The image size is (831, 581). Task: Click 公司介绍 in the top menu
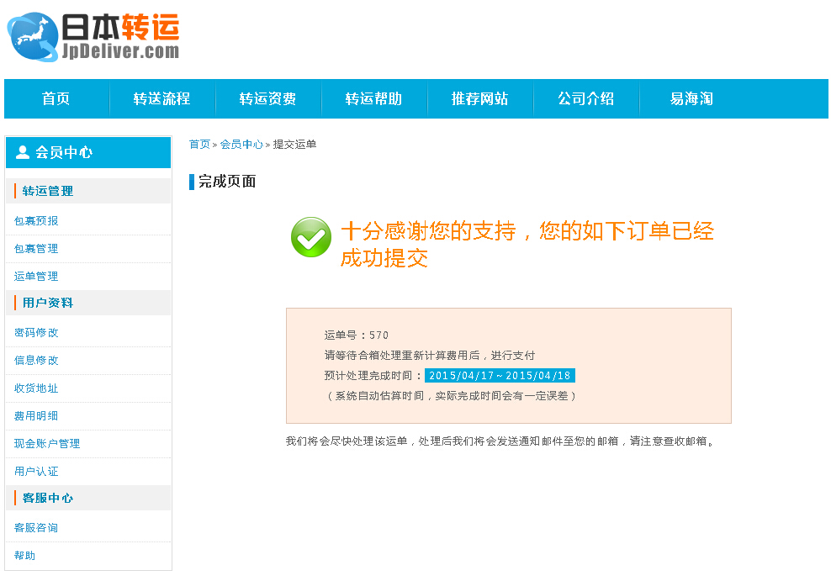tap(586, 98)
